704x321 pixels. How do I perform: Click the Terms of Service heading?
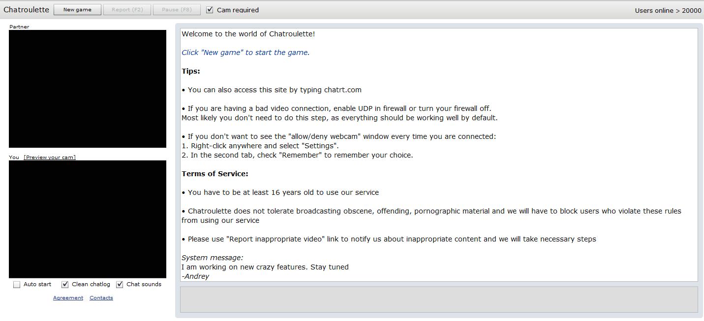point(215,174)
